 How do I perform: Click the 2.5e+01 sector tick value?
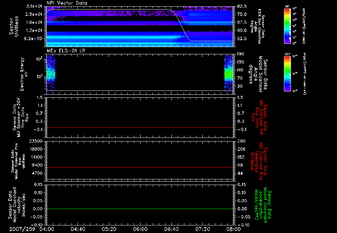(34, 14)
